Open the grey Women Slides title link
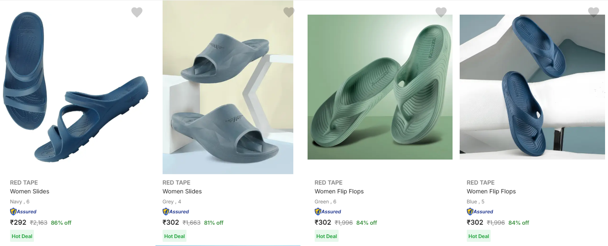 click(182, 191)
